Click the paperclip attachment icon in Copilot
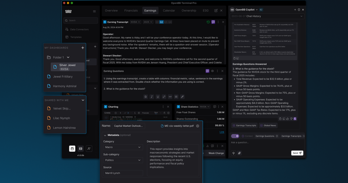This screenshot has height=183, width=348. (x=240, y=153)
